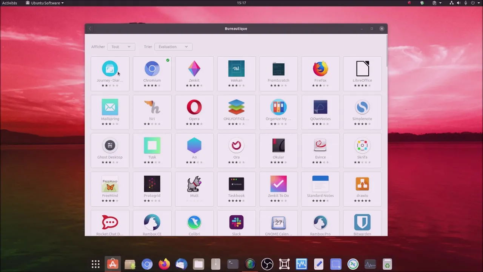
Task: Open OBS Studio from the dock
Action: point(267,264)
